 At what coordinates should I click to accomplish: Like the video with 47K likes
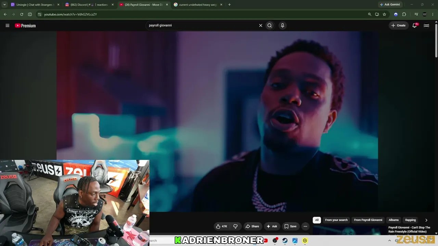[x=221, y=226]
